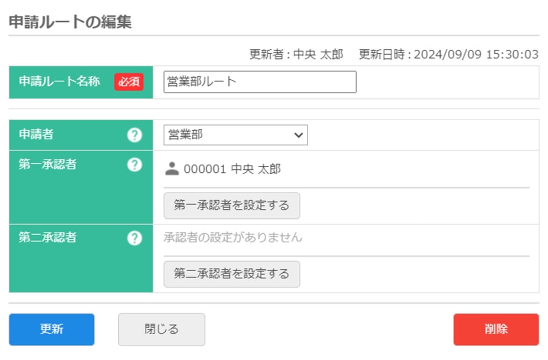Viewport: 548px width, 360px height.
Task: Click the help icon beside 申請者
Action: pyautogui.click(x=134, y=135)
